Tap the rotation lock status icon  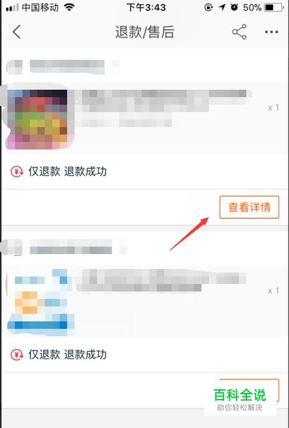(208, 7)
